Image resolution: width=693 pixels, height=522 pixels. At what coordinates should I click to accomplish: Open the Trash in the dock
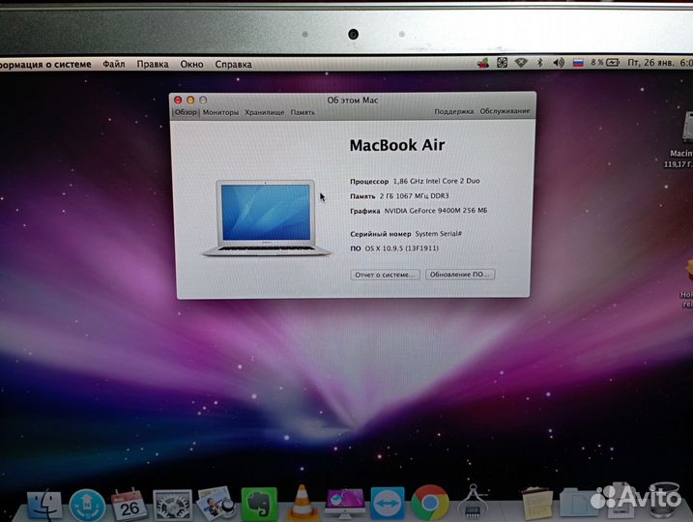[663, 500]
